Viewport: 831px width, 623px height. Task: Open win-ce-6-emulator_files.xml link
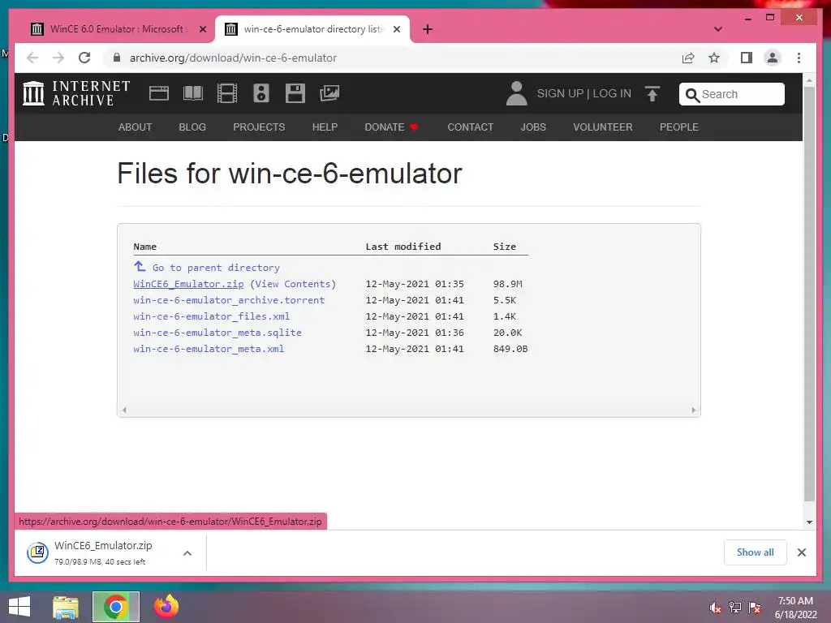[212, 316]
